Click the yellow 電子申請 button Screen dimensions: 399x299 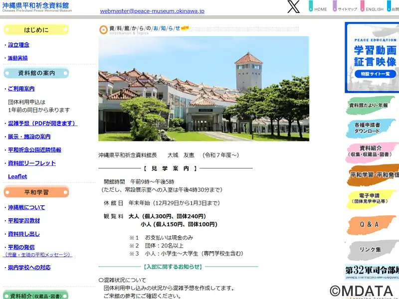[372, 198]
